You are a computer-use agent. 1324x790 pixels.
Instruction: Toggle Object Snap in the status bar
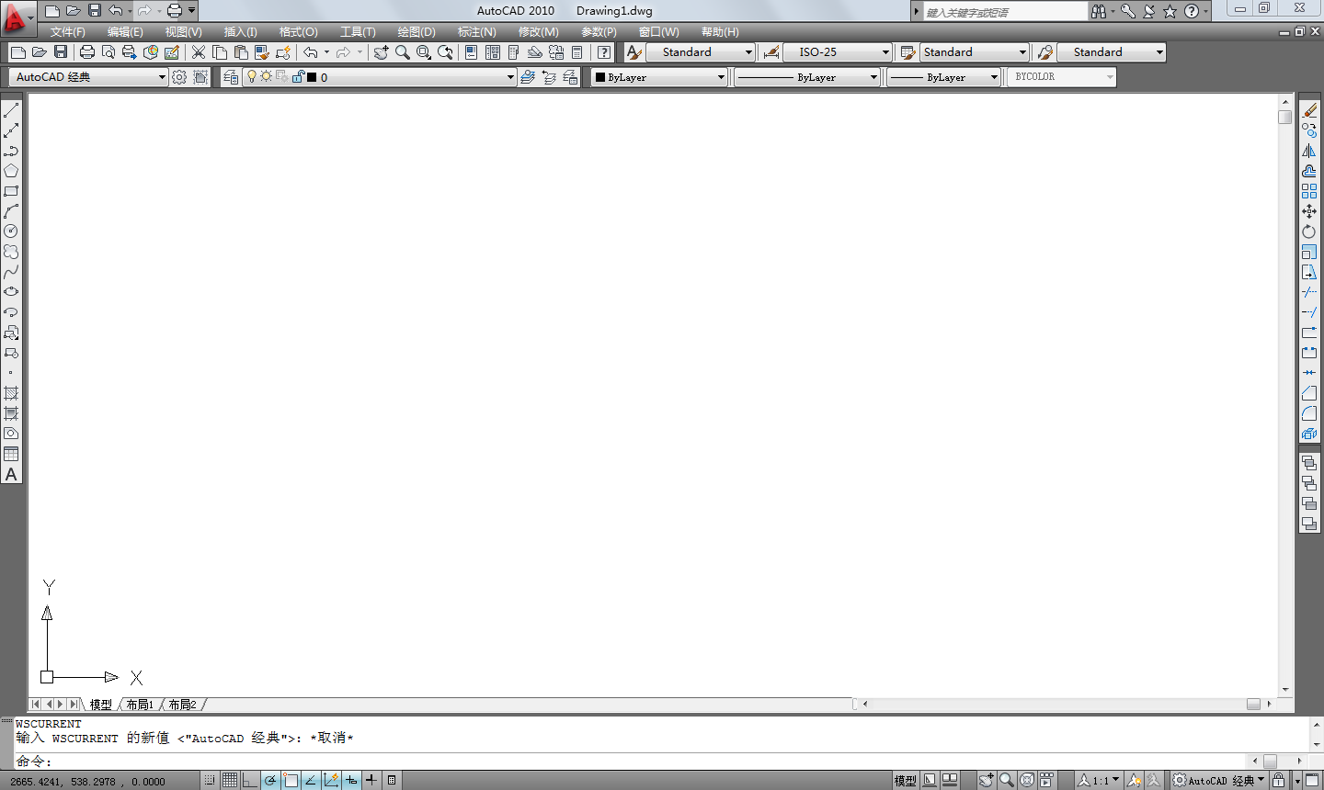[291, 780]
